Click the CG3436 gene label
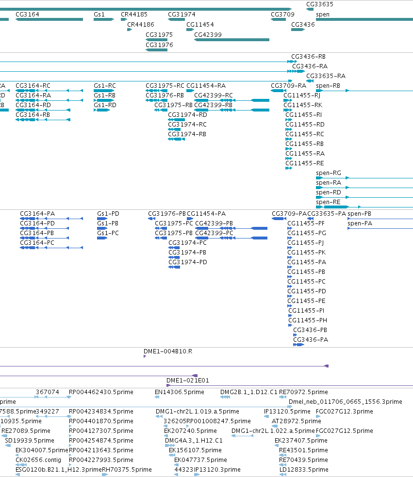Screen dimensions: 413x477 click(303, 24)
